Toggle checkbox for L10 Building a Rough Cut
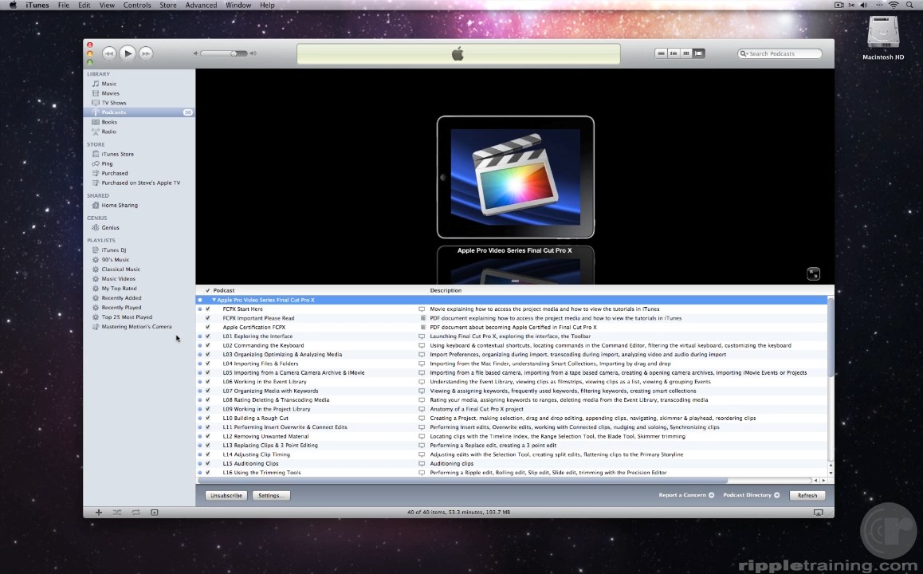The width and height of the screenshot is (923, 574). [208, 419]
